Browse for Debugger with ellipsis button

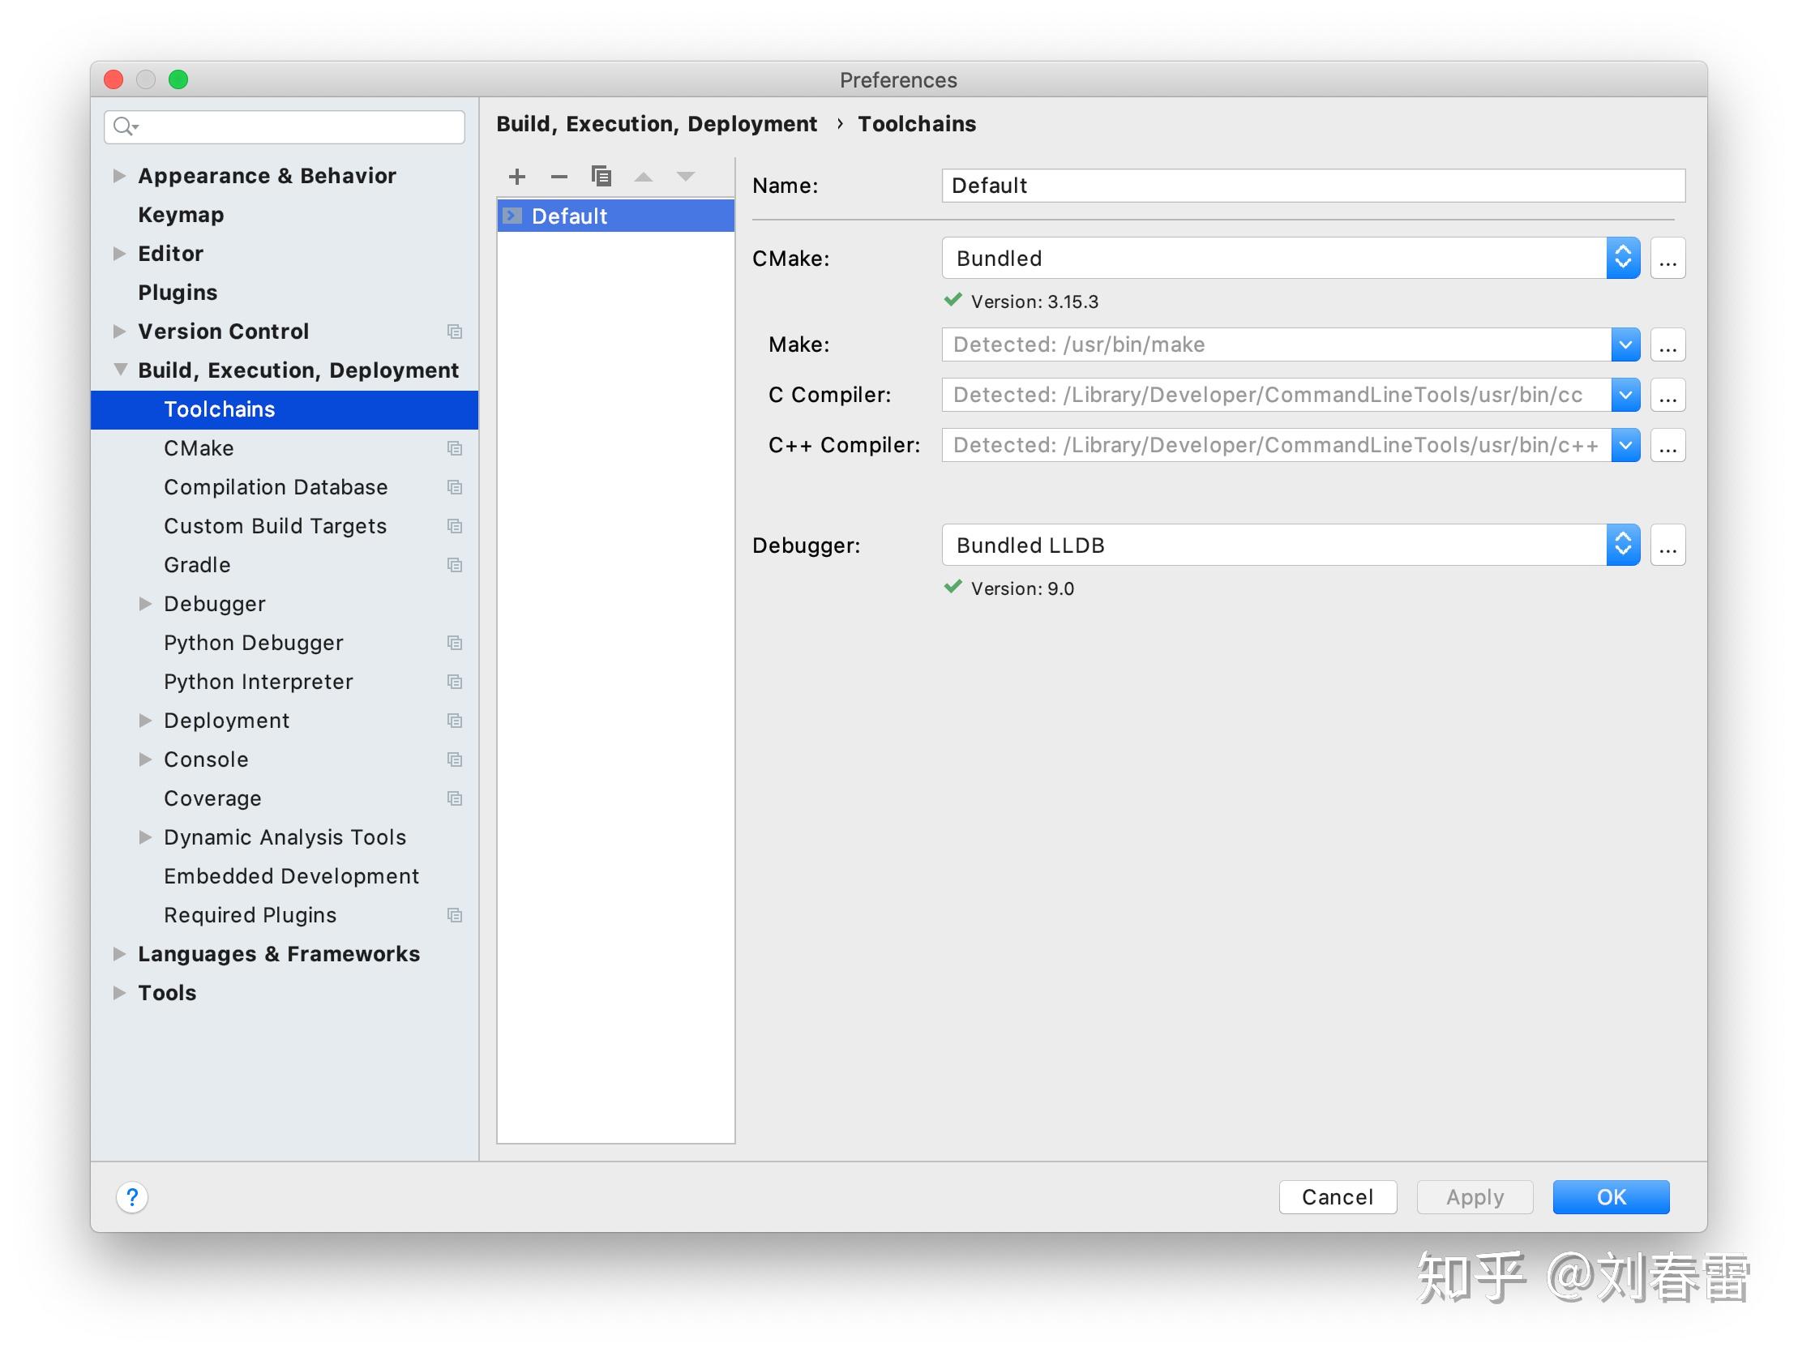click(1668, 546)
